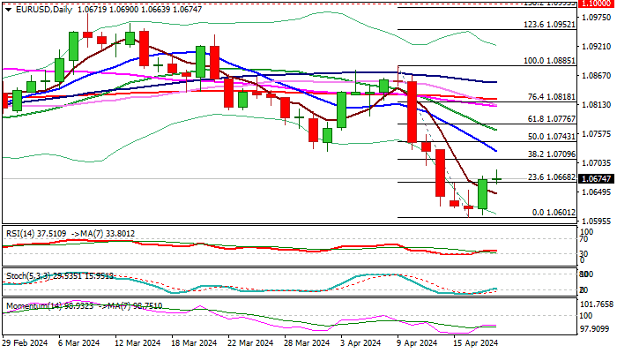The image size is (617, 353).
Task: Select the large red candle after 9 Apr
Action: (412, 112)
